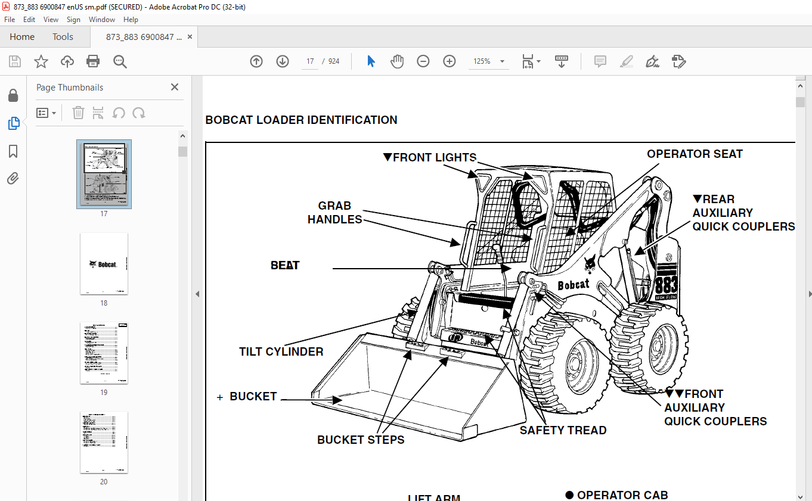Image resolution: width=812 pixels, height=501 pixels.
Task: Close the 873_883 document tab
Action: tap(190, 37)
